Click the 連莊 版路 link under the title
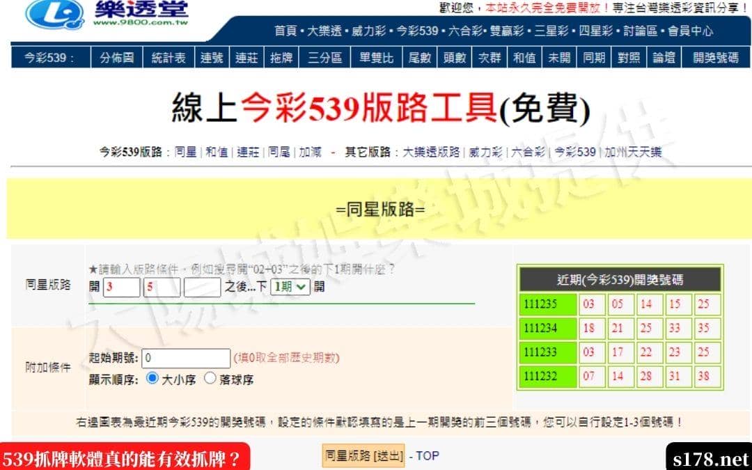This screenshot has height=470, width=752. point(248,152)
